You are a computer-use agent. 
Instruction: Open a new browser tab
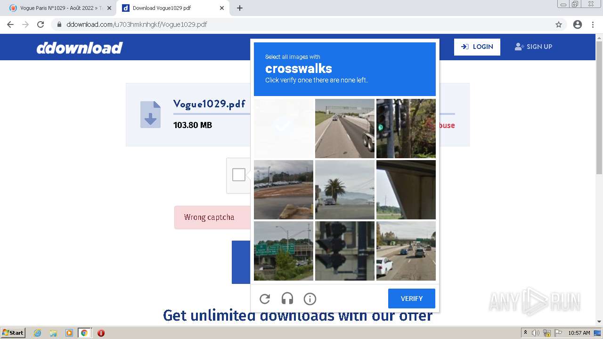click(240, 8)
